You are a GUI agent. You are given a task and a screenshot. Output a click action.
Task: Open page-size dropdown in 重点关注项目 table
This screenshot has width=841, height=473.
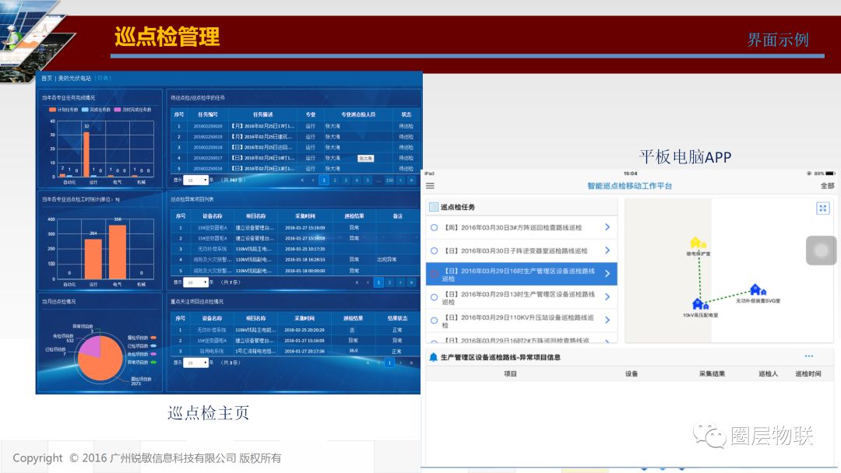click(196, 363)
